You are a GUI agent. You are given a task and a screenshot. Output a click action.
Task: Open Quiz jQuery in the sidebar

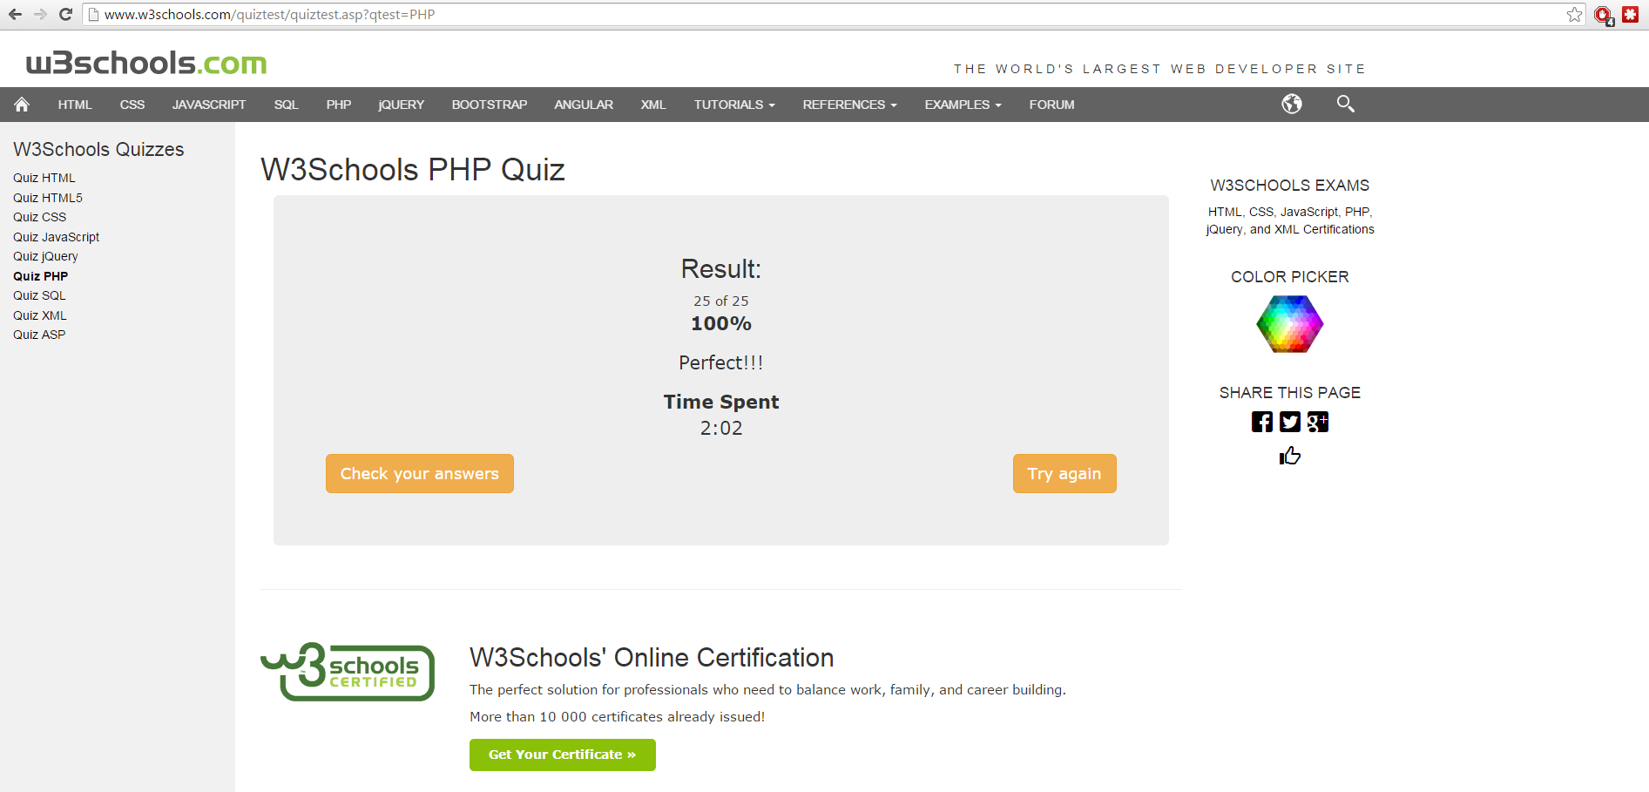tap(45, 256)
